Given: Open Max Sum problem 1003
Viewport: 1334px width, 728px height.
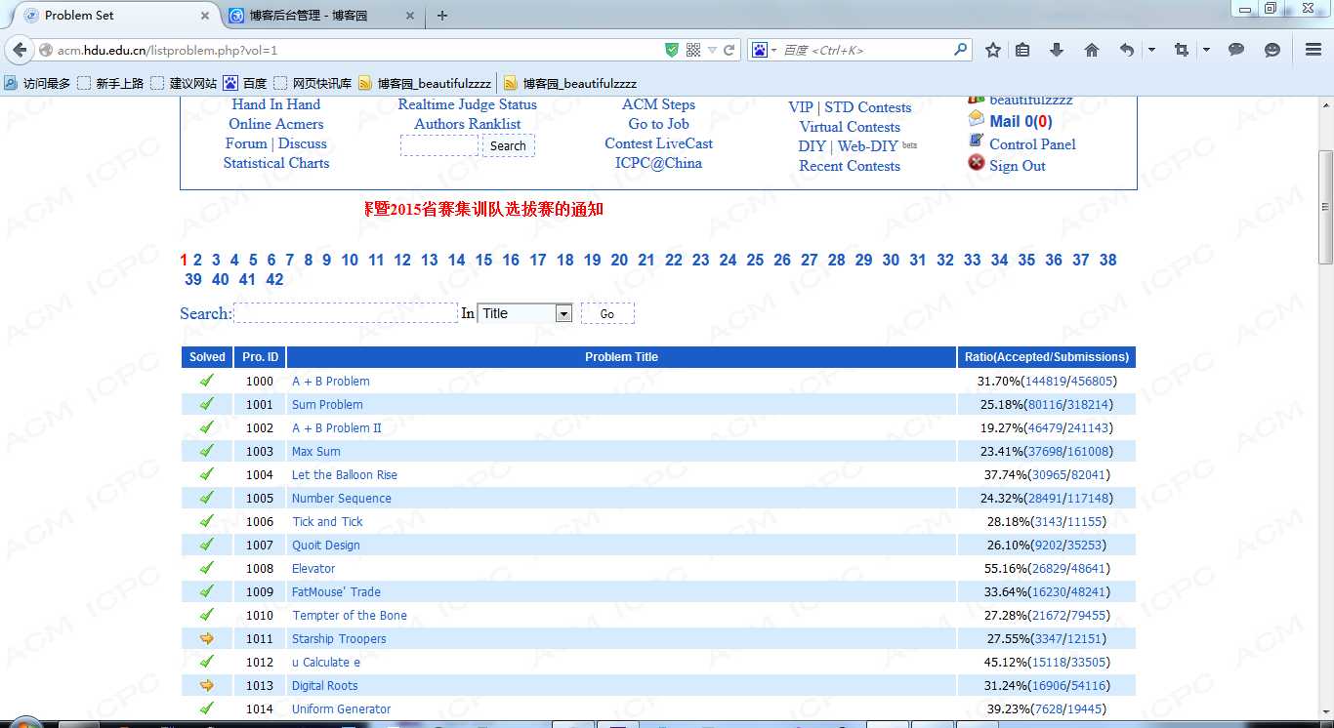Looking at the screenshot, I should click(x=316, y=451).
